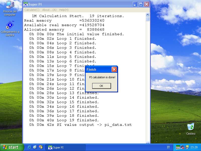
Task: Click the 'Loop 5 finished.' line
Action: 63,57
